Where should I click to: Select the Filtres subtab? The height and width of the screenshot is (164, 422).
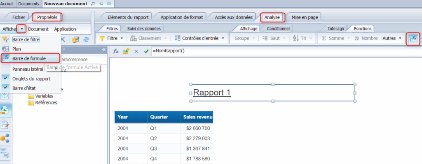point(112,28)
